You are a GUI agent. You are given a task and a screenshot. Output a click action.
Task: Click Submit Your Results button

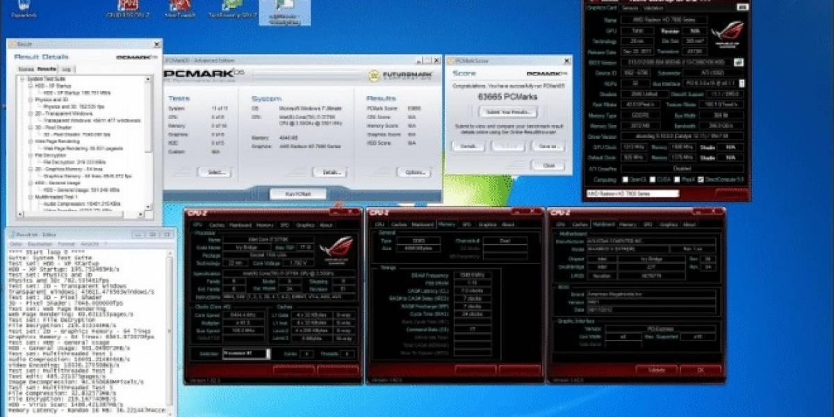click(x=509, y=112)
